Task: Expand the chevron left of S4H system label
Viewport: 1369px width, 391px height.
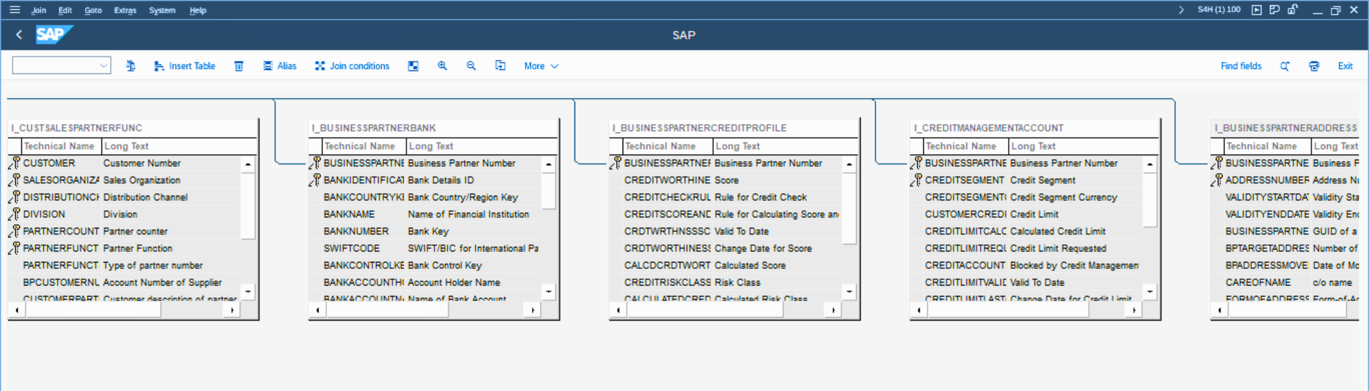Action: 1181,9
